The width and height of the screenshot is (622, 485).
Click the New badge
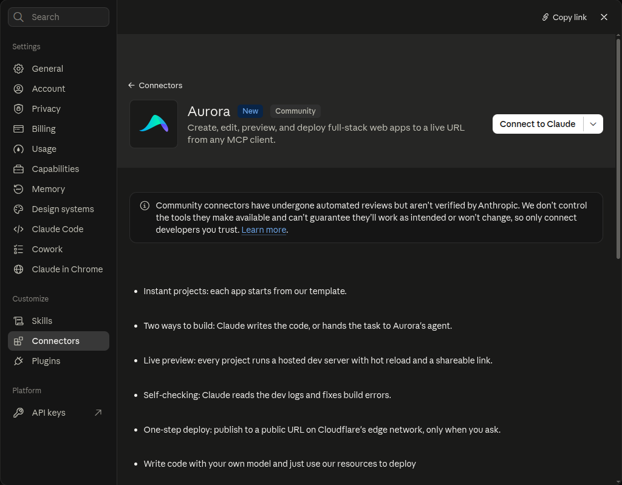tap(250, 111)
